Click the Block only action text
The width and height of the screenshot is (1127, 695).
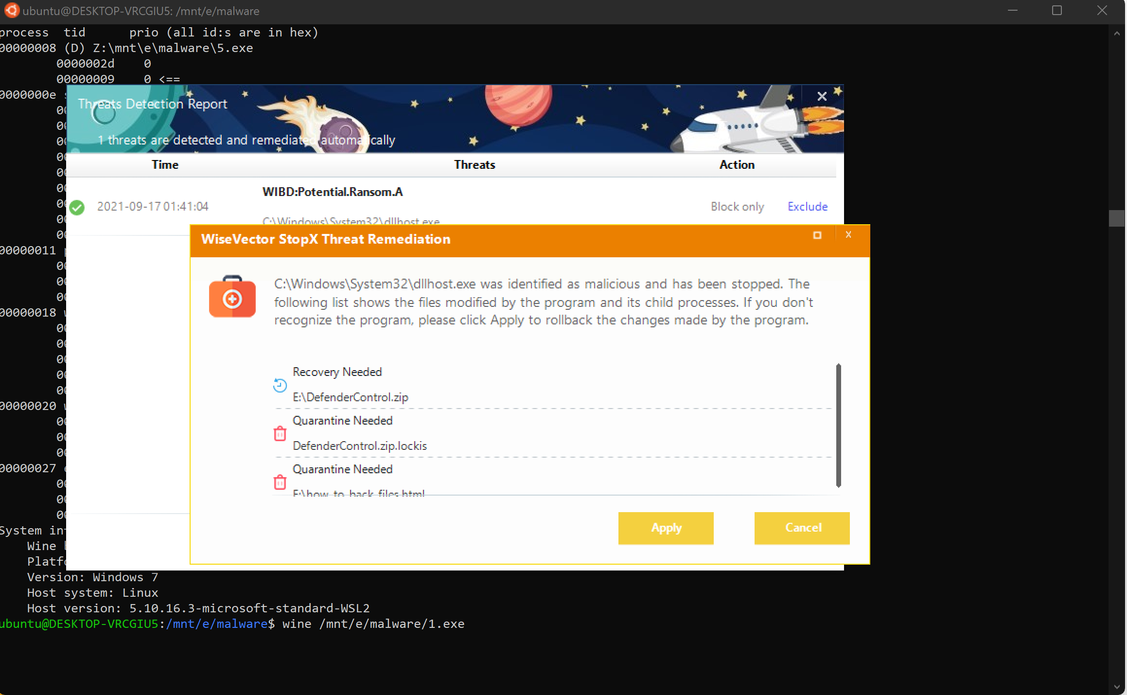pos(737,207)
